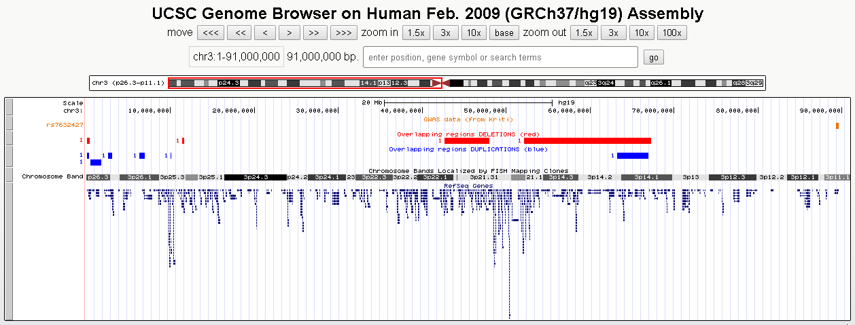Viewport: 855px width, 325px height.
Task: Click the single '<' move left button
Action: click(x=264, y=33)
